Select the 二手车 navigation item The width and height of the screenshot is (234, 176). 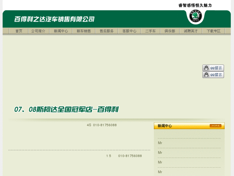coord(150,31)
